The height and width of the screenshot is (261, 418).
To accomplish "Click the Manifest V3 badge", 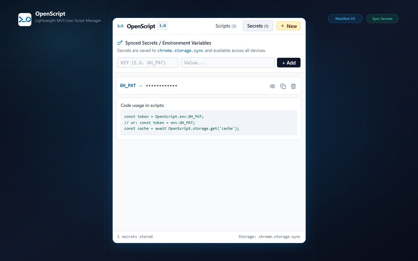I will click(x=345, y=19).
